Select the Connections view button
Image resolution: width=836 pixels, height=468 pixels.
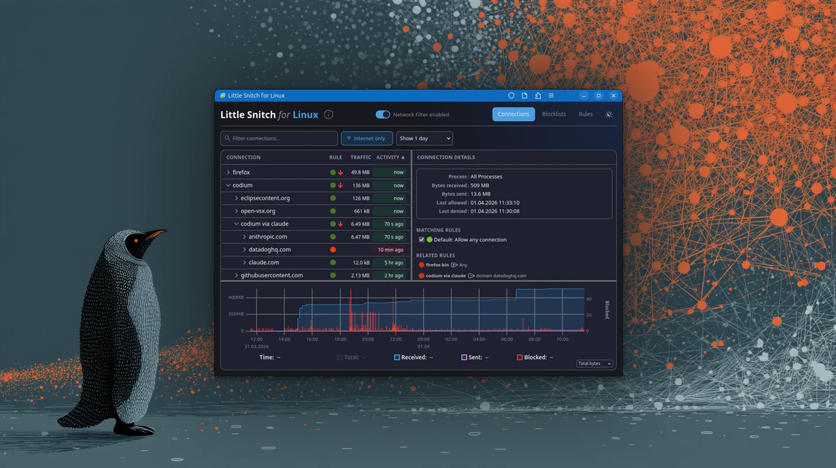513,114
